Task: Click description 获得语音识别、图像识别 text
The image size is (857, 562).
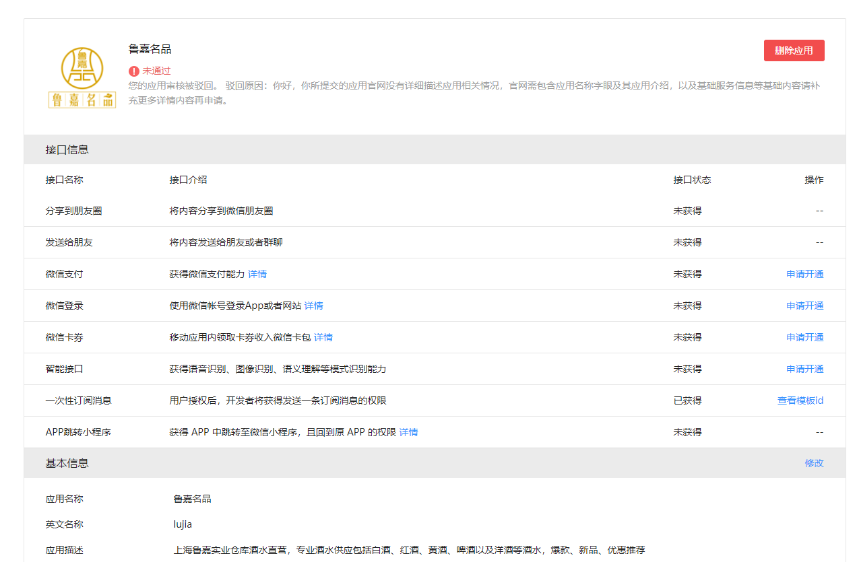Action: 278,369
